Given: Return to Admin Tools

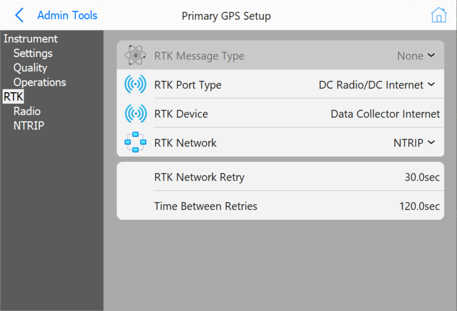Looking at the screenshot, I should click(x=67, y=16).
